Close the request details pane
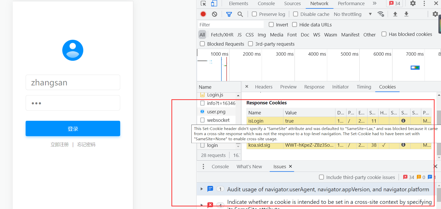 (x=247, y=87)
